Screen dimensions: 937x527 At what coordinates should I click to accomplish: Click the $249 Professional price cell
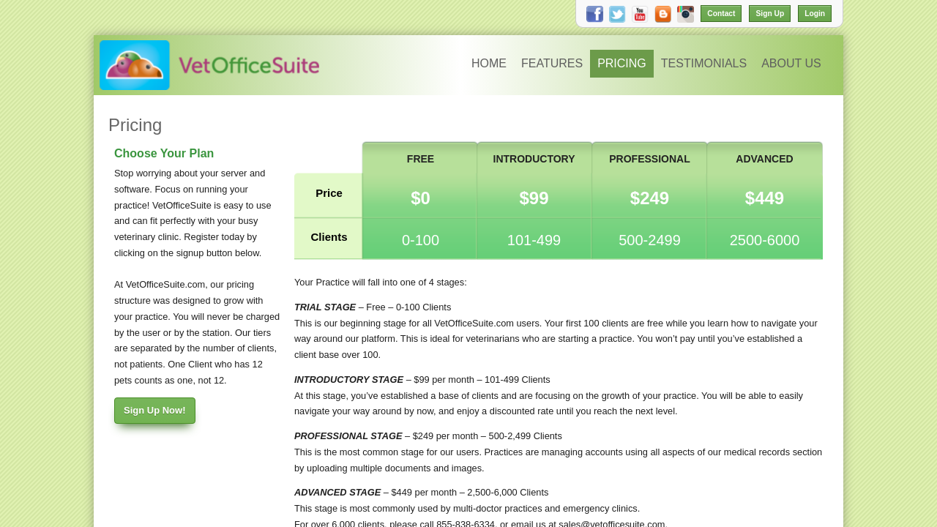point(649,198)
